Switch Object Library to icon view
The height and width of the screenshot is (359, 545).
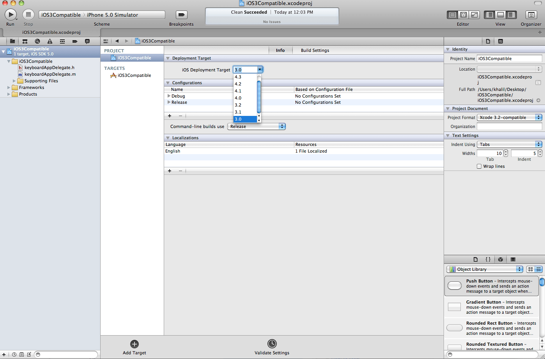pyautogui.click(x=530, y=269)
